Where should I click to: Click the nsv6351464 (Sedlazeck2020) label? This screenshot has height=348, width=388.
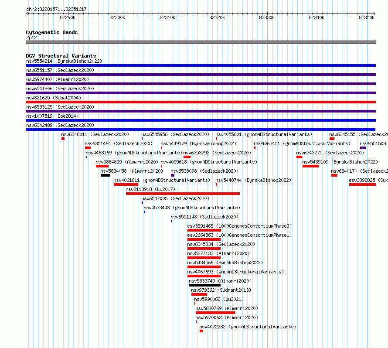(x=119, y=143)
